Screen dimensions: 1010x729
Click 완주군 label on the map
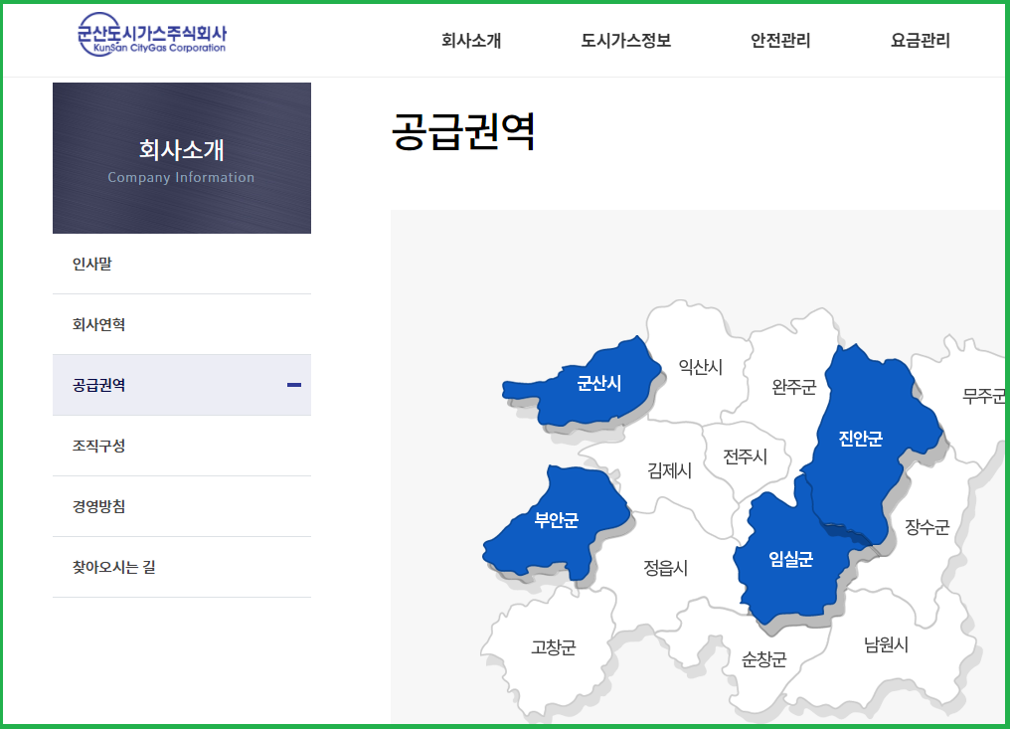pyautogui.click(x=793, y=387)
